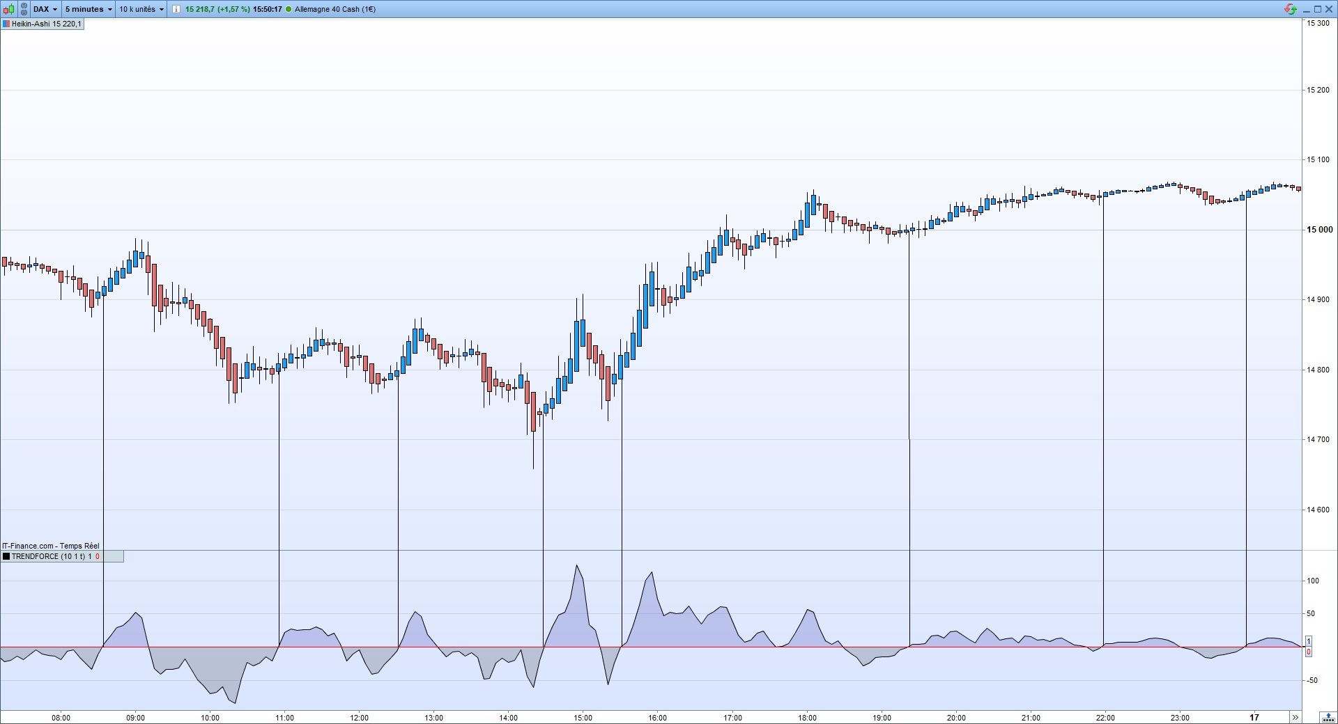Click the black TRENDFORCE color swatch
The width and height of the screenshot is (1338, 724).
[x=6, y=557]
